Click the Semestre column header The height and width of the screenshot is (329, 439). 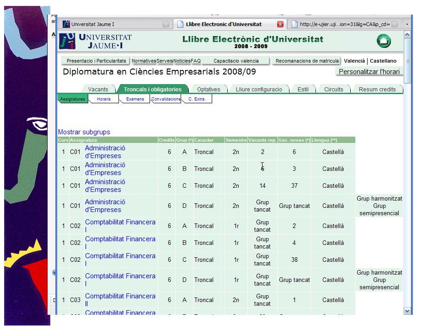pyautogui.click(x=236, y=140)
